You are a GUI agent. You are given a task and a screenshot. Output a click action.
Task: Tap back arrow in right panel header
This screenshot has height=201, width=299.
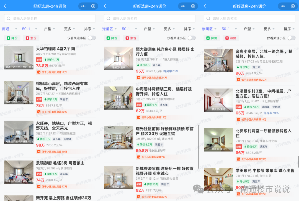click(x=205, y=6)
